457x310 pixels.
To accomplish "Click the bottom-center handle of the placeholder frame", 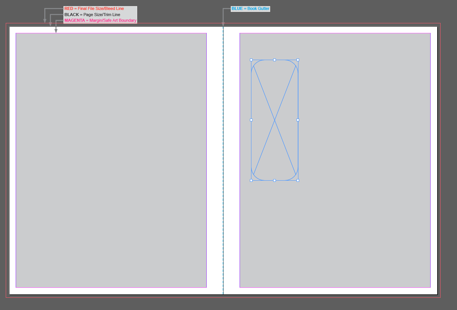I will coord(274,180).
